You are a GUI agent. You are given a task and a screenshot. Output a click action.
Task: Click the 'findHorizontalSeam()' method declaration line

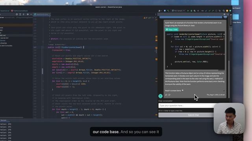(66, 47)
